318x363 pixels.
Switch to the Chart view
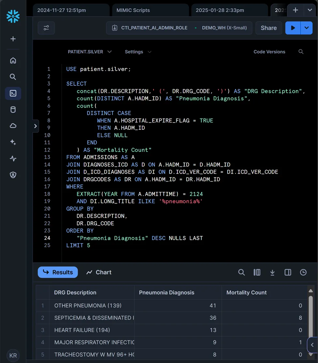point(99,272)
